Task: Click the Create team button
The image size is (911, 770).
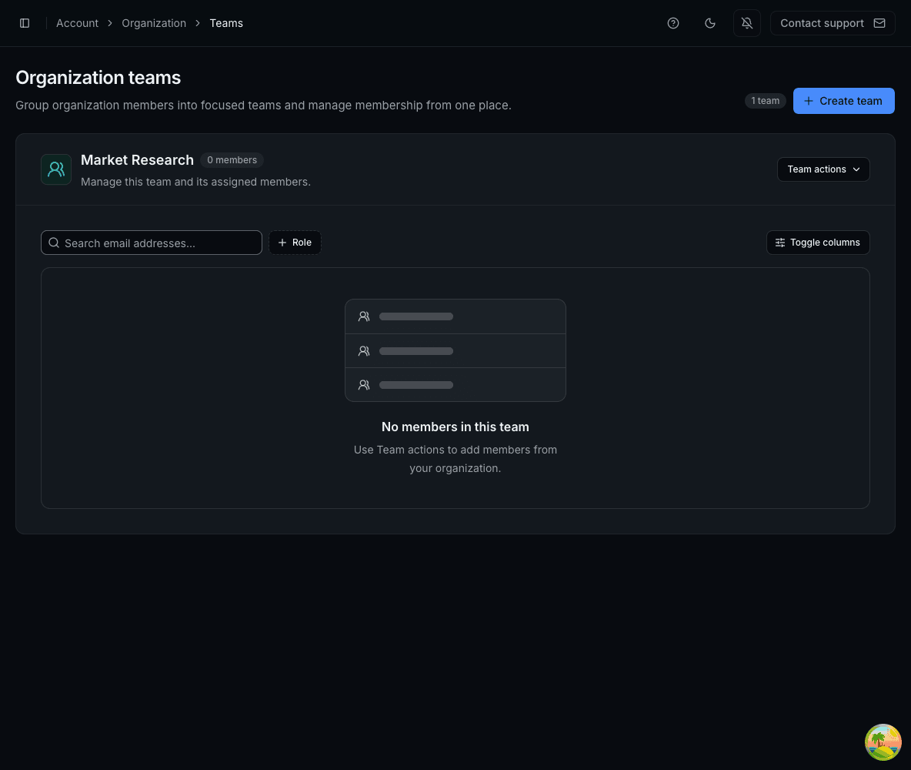Action: point(843,101)
